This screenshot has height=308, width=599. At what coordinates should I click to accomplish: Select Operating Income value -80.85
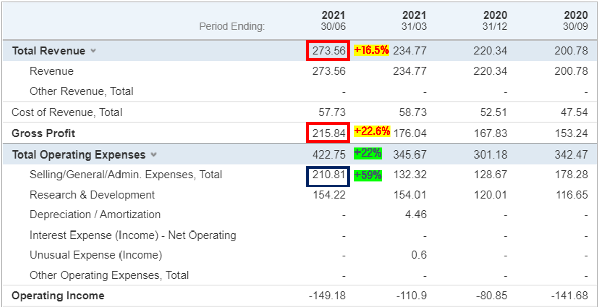tap(492, 296)
